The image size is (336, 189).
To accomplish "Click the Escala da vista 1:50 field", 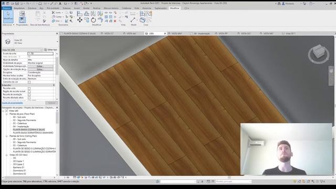I will 40,54.
